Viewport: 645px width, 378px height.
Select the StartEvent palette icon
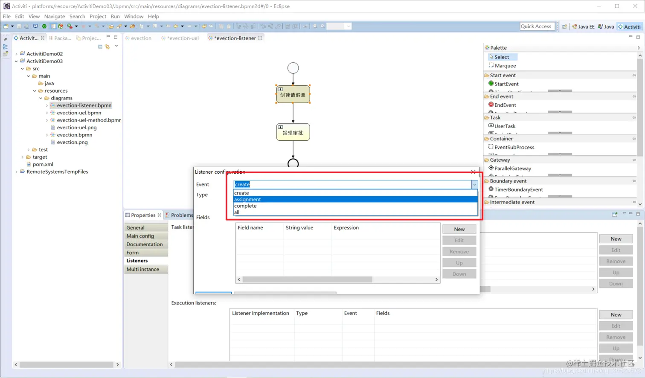tap(491, 84)
